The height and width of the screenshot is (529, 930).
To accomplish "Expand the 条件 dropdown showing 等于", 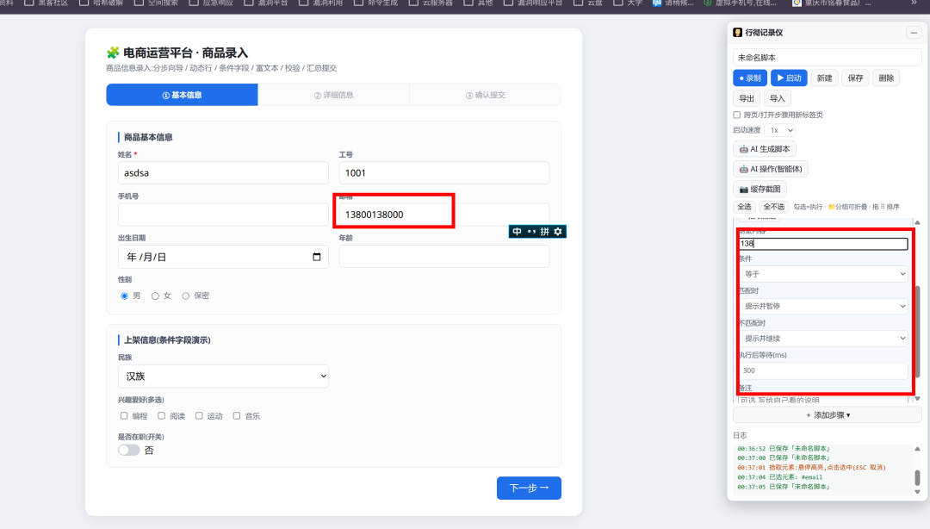I will (823, 274).
